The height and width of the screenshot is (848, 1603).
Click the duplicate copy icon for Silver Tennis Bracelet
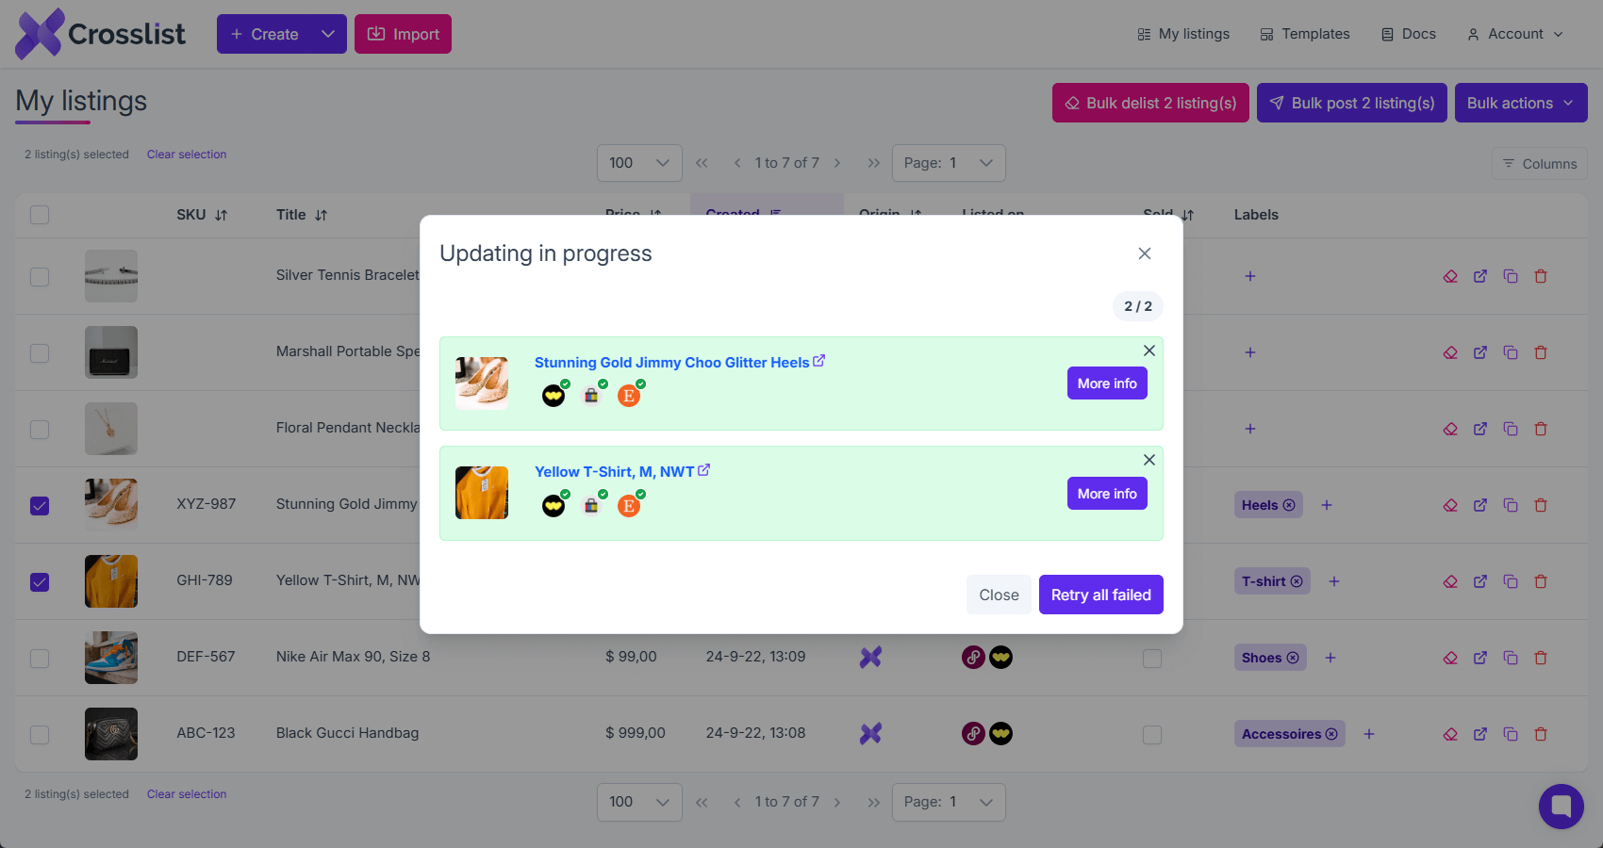(x=1511, y=276)
